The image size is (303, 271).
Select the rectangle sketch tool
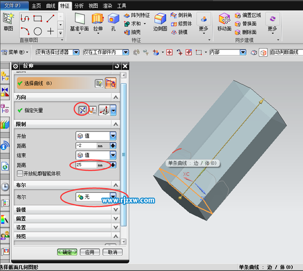pyautogui.click(x=38, y=19)
